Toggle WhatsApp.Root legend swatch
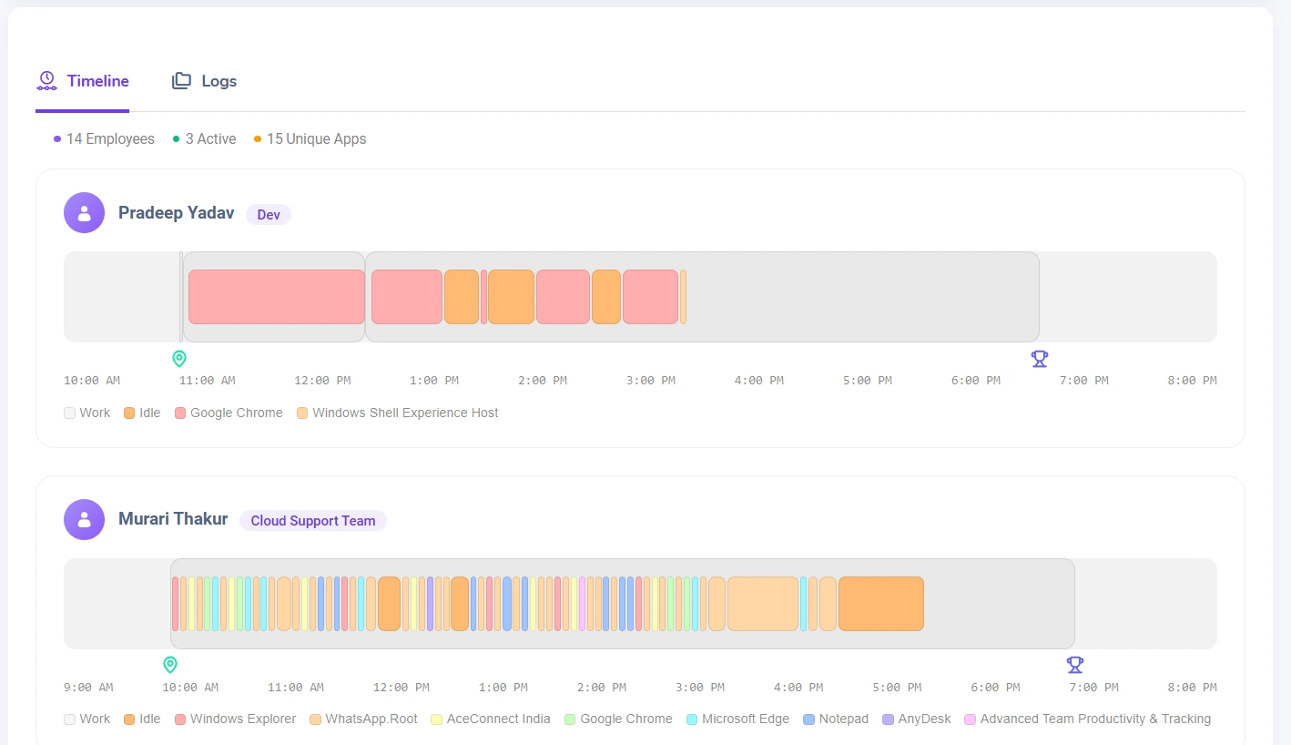Viewport: 1291px width, 745px height. 315,719
